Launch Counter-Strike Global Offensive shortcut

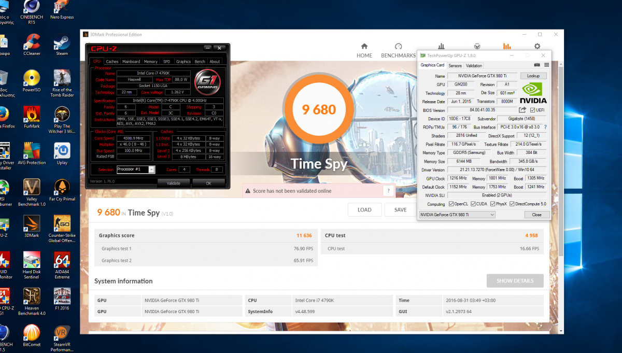(x=62, y=229)
